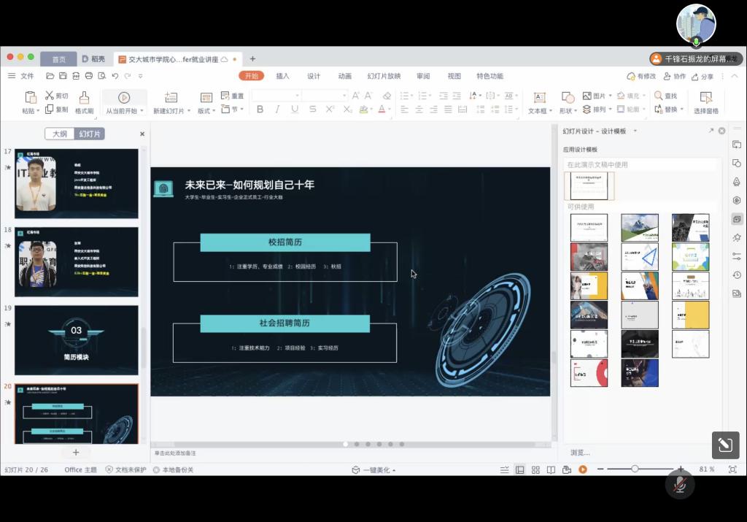Toggle Underline formatting
Image resolution: width=747 pixels, height=522 pixels.
295,110
